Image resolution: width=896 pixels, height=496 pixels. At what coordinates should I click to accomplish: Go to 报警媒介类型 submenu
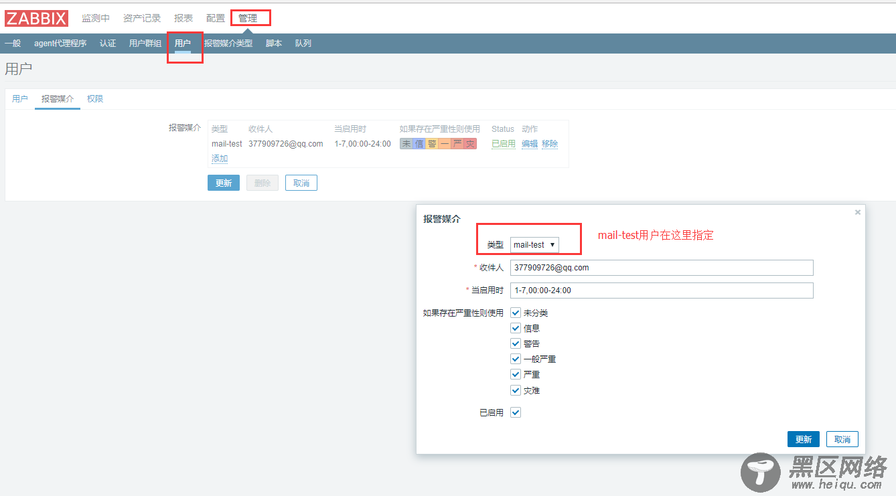click(228, 44)
